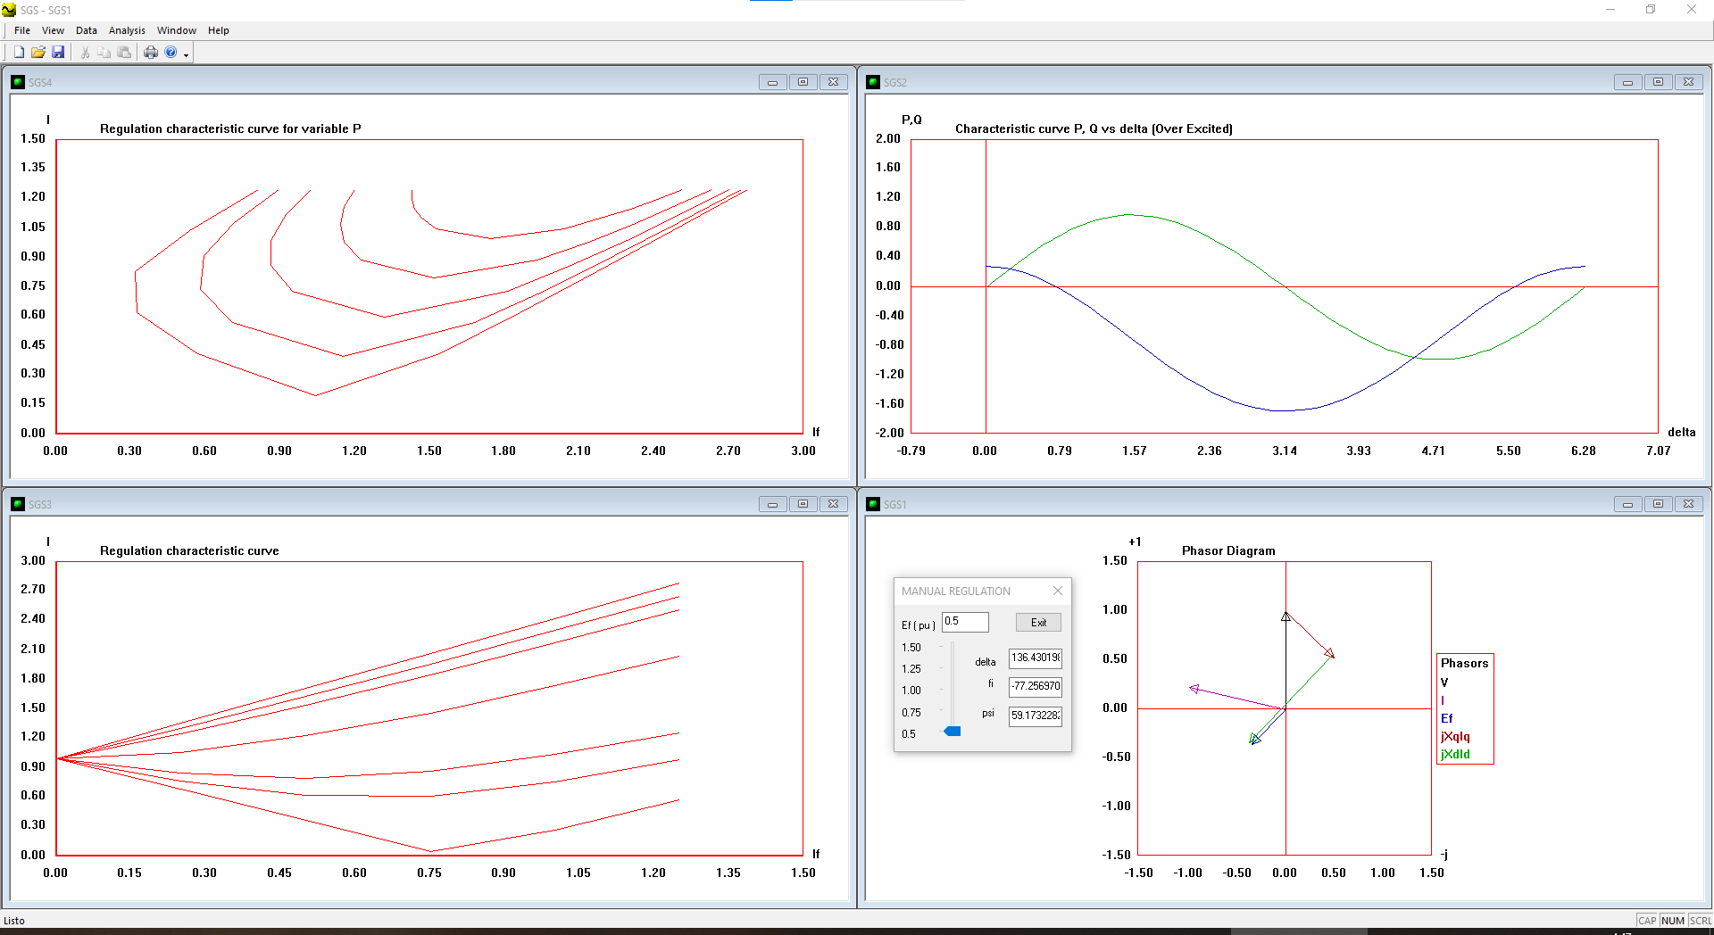Open the Data menu

[87, 30]
